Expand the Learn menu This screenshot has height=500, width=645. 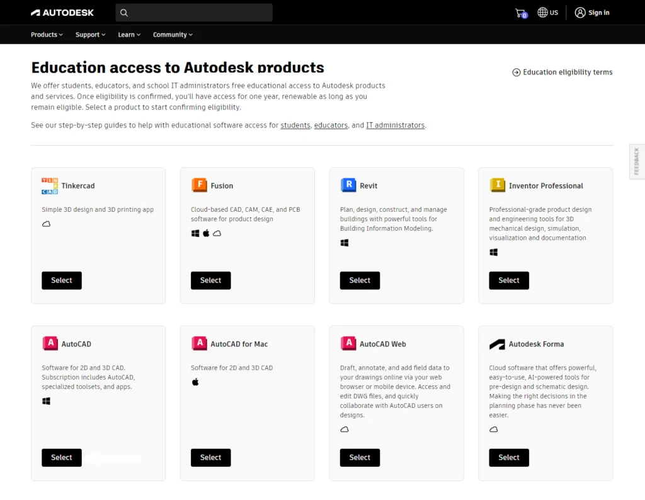[129, 35]
